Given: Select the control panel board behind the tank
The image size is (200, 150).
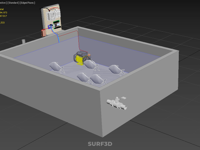Looking at the screenshot, I should 51,20.
